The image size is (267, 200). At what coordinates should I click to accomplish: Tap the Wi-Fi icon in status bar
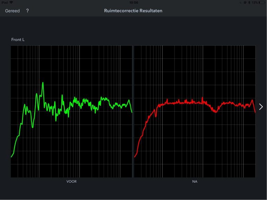click(11, 2)
